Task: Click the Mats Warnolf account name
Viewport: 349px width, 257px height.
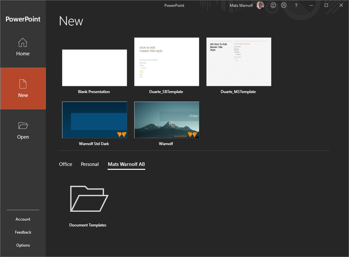Action: (x=241, y=5)
